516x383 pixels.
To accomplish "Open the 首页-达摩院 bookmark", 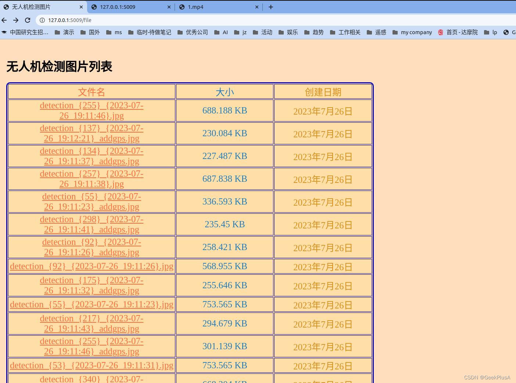I will (x=458, y=32).
